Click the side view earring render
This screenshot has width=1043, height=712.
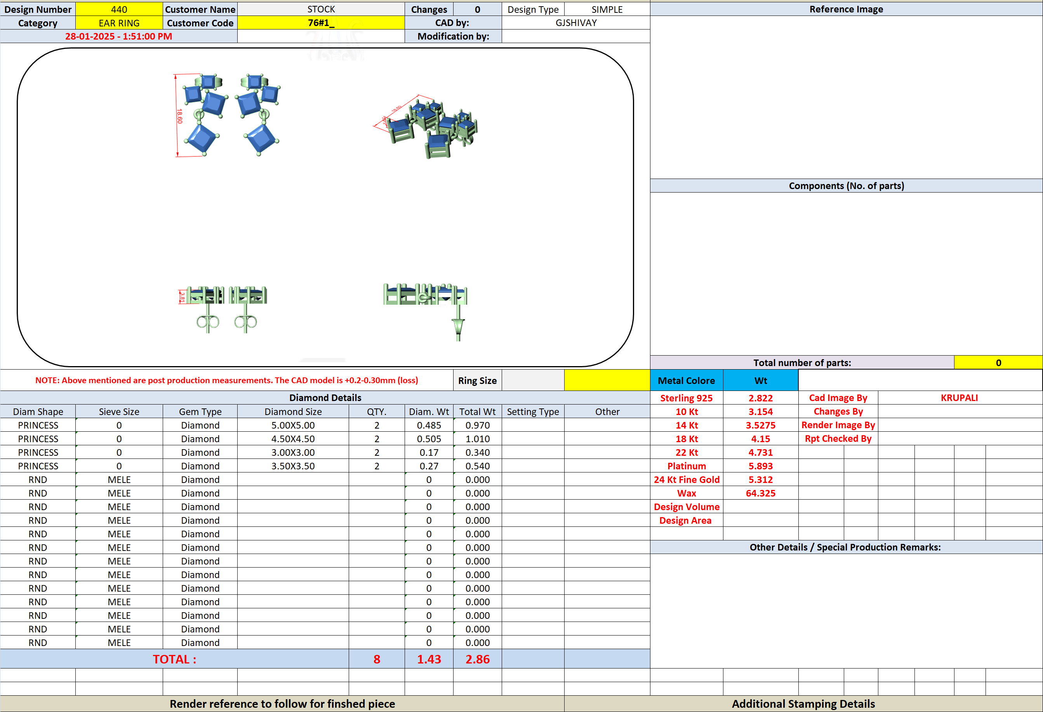click(x=426, y=312)
